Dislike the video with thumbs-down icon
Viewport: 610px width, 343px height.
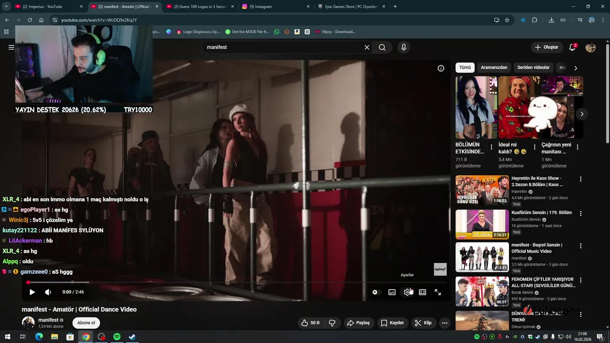(332, 323)
